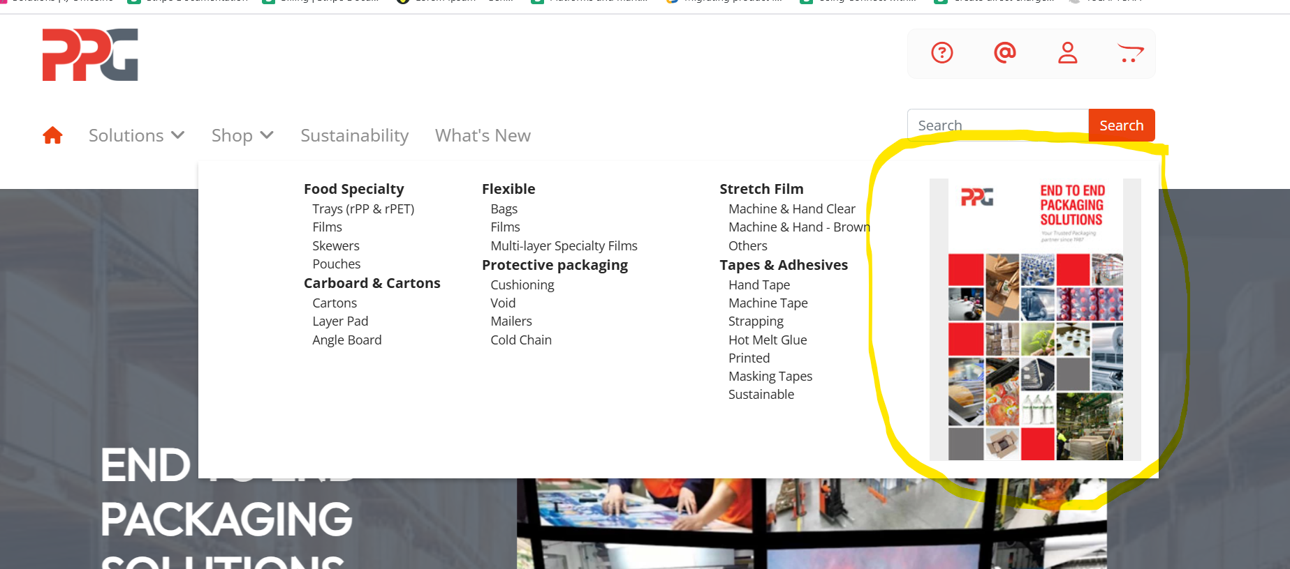The image size is (1290, 569).
Task: Expand the Solutions dropdown menu
Action: 136,135
